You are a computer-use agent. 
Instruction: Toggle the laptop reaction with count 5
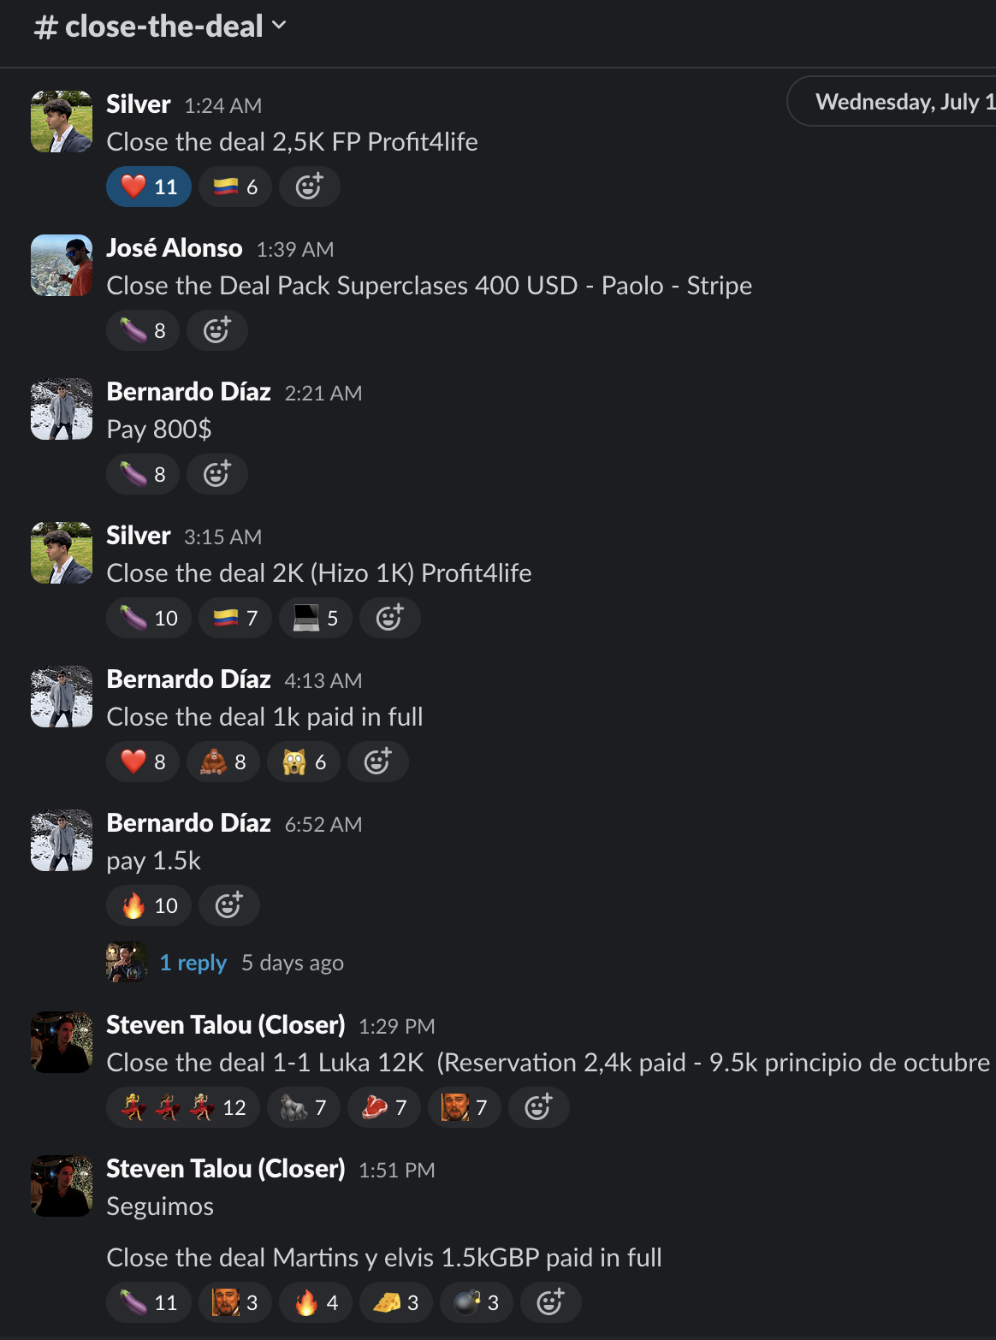click(316, 618)
